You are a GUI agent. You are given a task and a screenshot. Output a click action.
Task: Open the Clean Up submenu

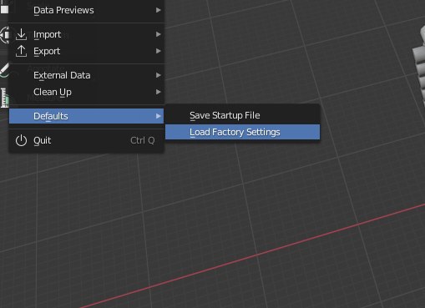coord(87,92)
